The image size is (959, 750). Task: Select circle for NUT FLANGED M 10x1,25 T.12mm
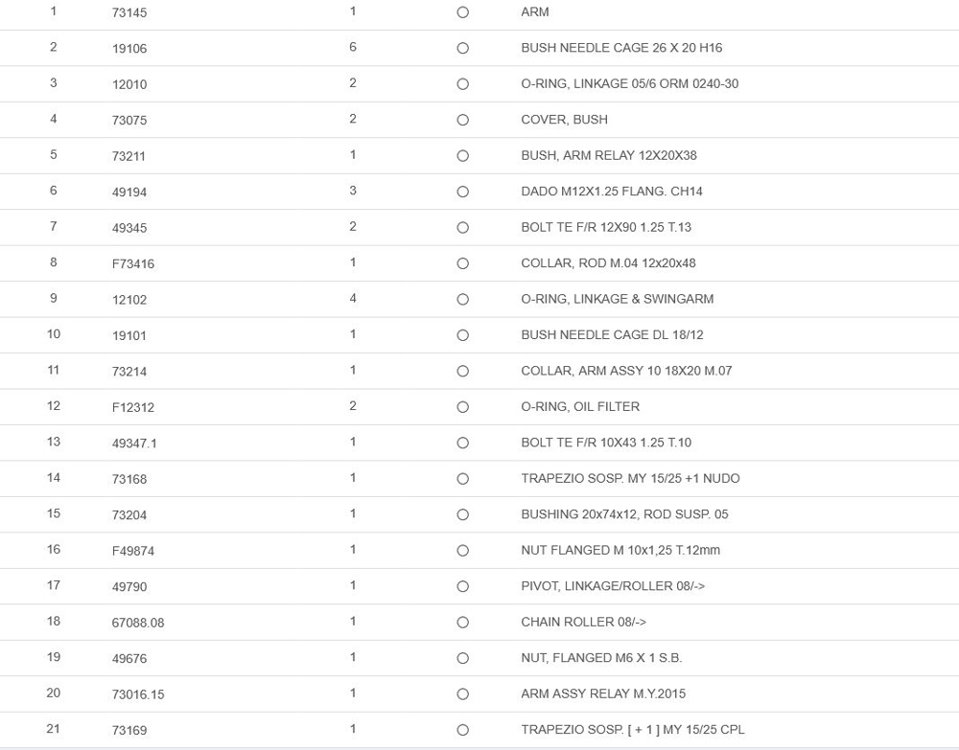click(463, 551)
